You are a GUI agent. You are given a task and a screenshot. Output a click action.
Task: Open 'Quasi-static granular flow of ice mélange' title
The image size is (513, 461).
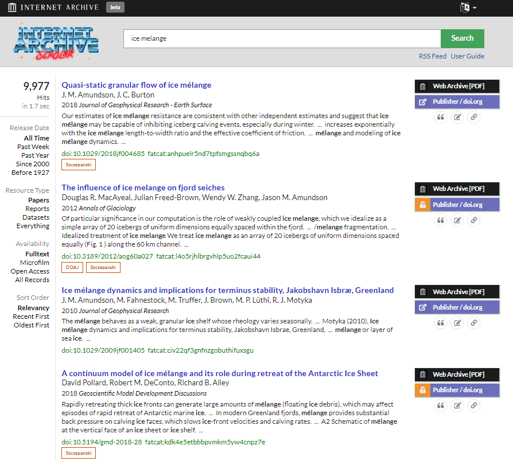(x=136, y=85)
